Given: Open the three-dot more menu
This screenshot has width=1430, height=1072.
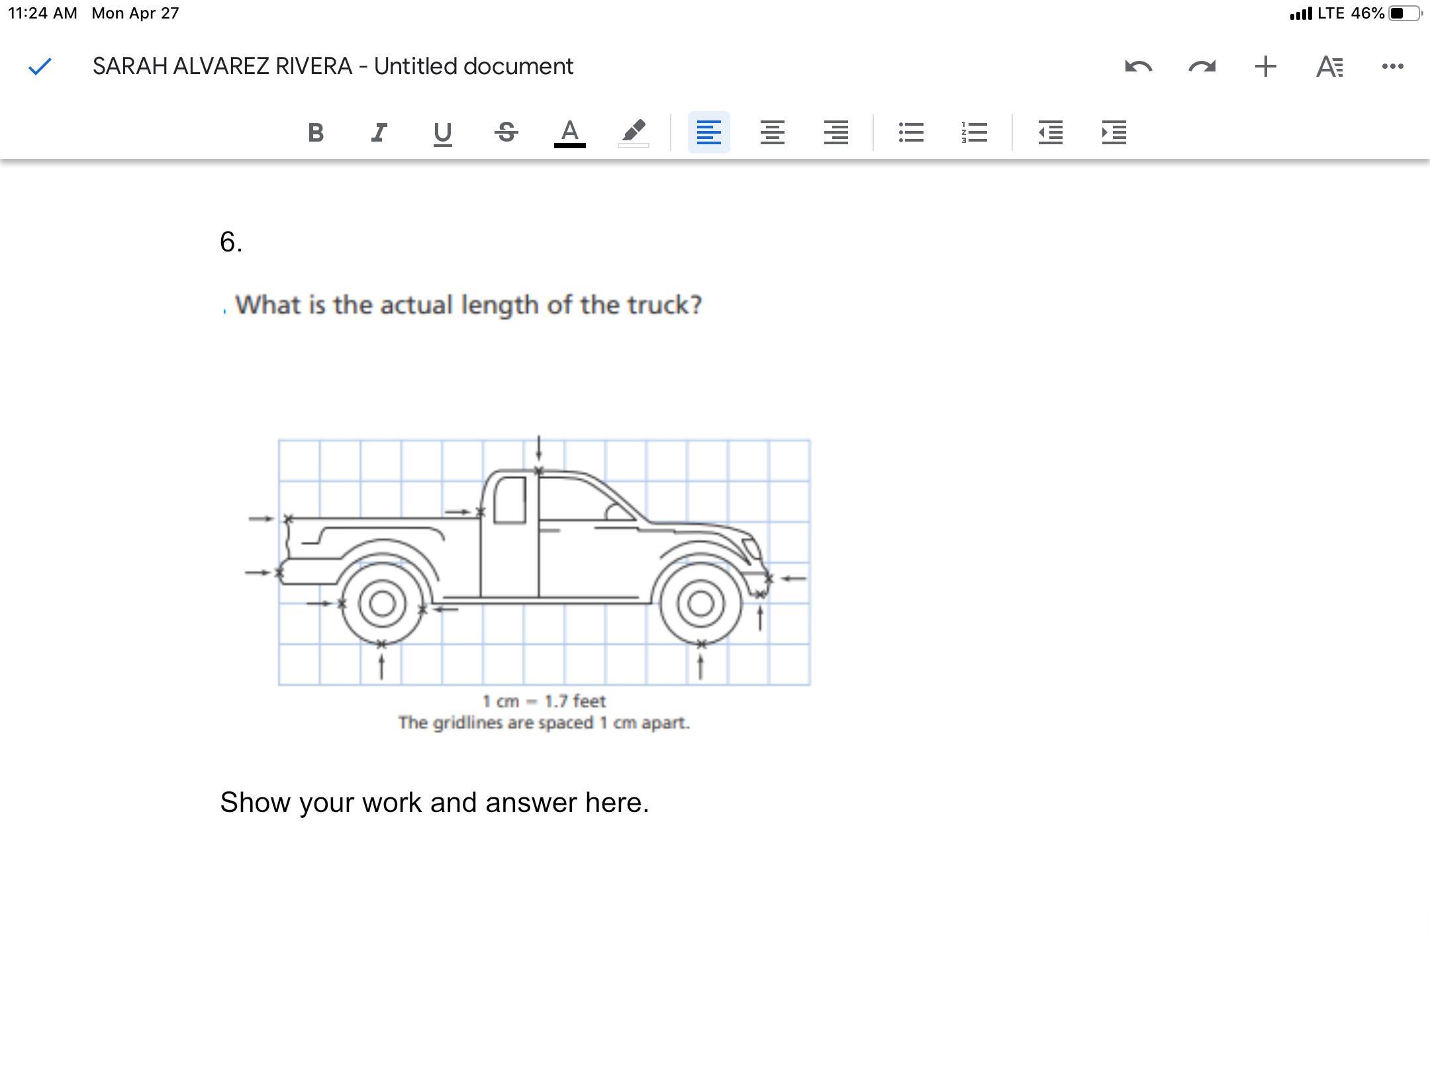Looking at the screenshot, I should click(1392, 66).
